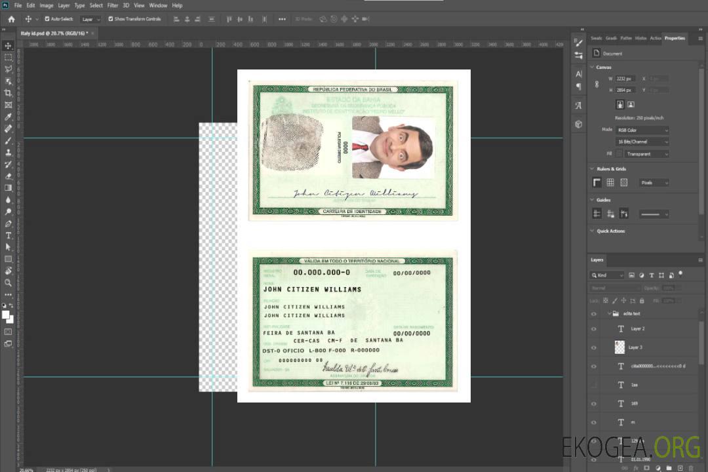This screenshot has width=708, height=472.
Task: Hide Layer 2 via its eye icon
Action: point(594,329)
